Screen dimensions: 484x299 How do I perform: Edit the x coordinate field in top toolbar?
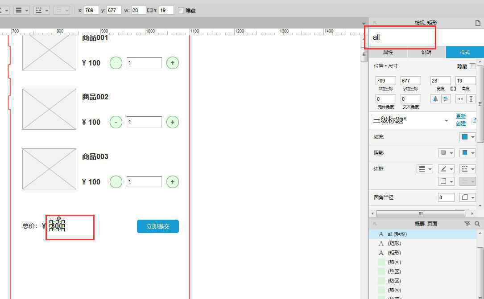pos(91,11)
